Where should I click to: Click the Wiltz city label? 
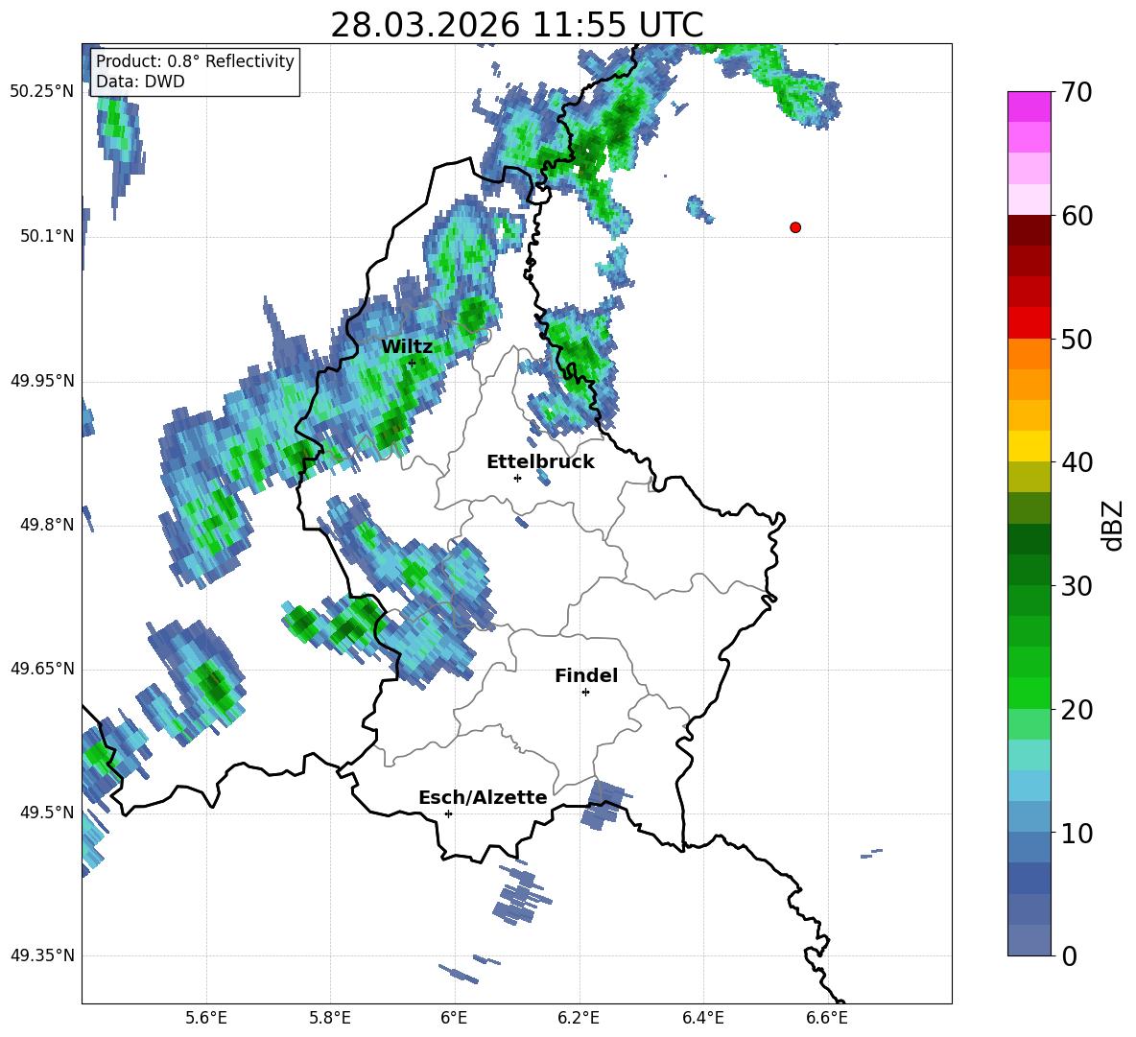click(407, 347)
